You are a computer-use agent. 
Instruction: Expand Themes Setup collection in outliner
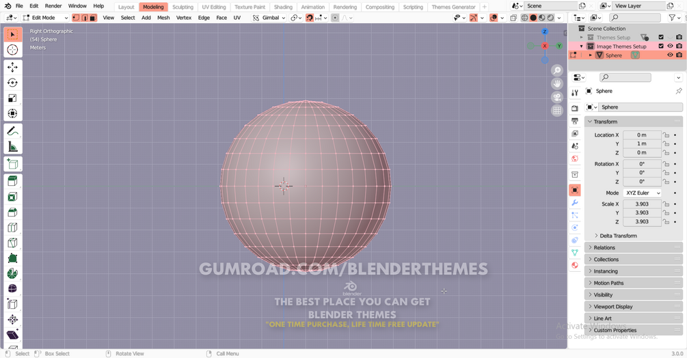pos(582,38)
